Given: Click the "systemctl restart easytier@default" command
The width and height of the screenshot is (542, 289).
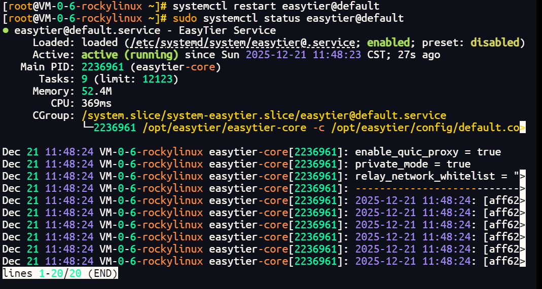Looking at the screenshot, I should (276, 6).
